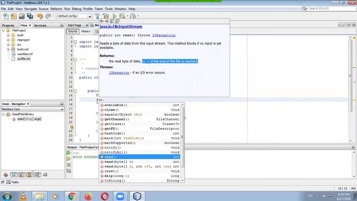Viewport: 357px width, 201px height.
Task: Go back in Javadoc popup
Action: (102, 21)
